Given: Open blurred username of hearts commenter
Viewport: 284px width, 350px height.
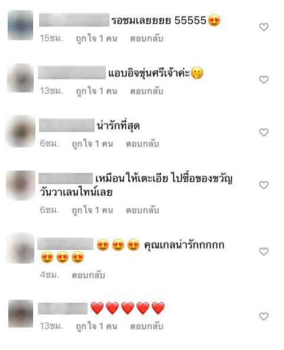Looking at the screenshot, I should (63, 309).
